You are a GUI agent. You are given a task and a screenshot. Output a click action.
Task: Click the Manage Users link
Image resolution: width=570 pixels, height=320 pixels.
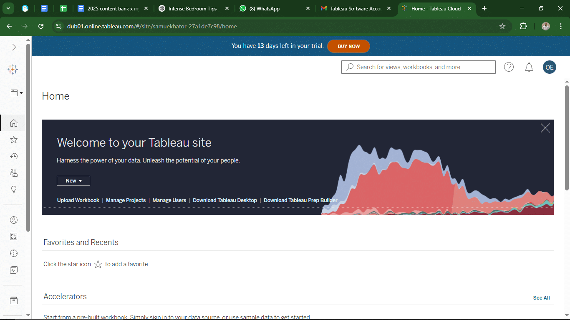[x=169, y=200]
